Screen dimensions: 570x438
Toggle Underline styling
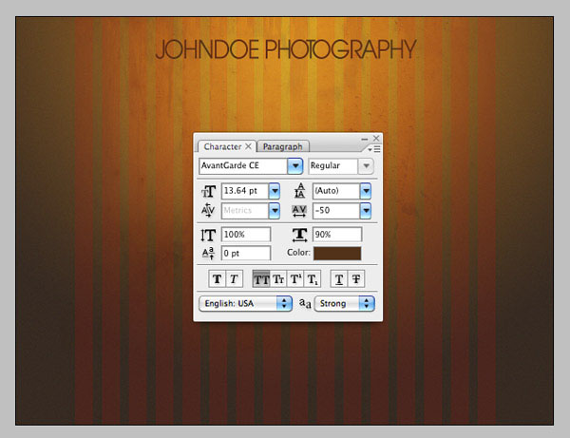[x=339, y=278]
